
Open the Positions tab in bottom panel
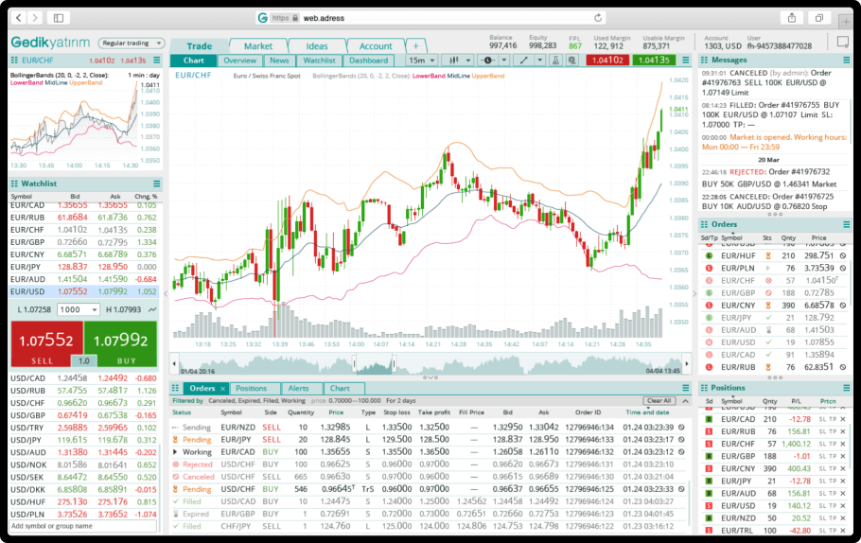pos(252,389)
